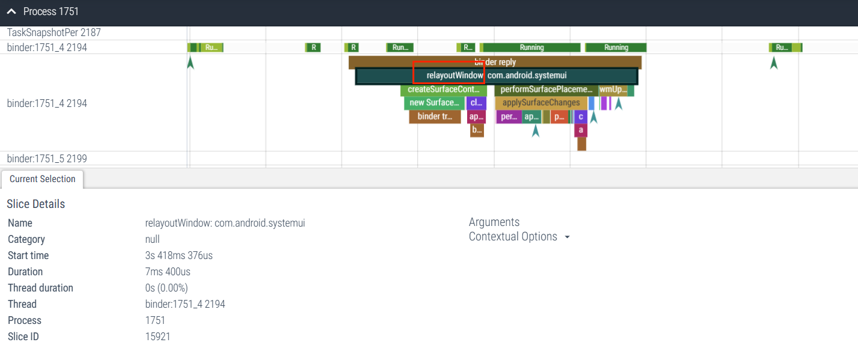
Task: Click the Thread value 'binder:1751_4 2194' in details
Action: (x=185, y=304)
